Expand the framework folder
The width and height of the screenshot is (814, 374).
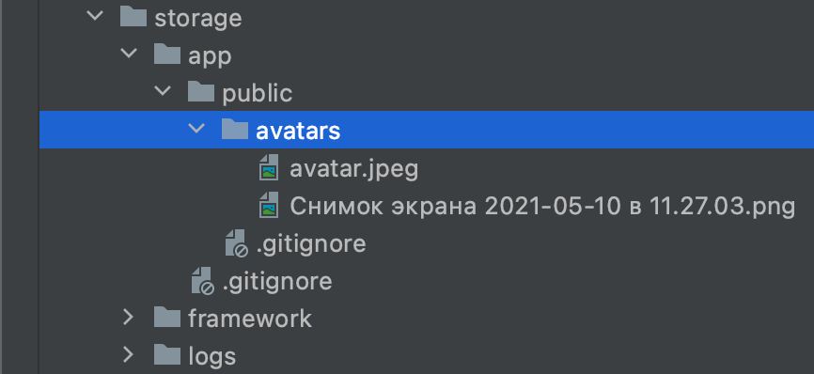click(x=128, y=317)
